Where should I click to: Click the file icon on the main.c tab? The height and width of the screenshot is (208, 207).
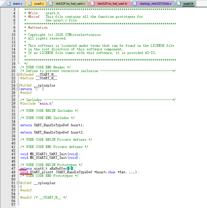(9, 4)
